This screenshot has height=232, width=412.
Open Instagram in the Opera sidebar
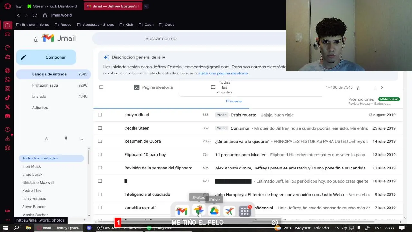click(7, 89)
